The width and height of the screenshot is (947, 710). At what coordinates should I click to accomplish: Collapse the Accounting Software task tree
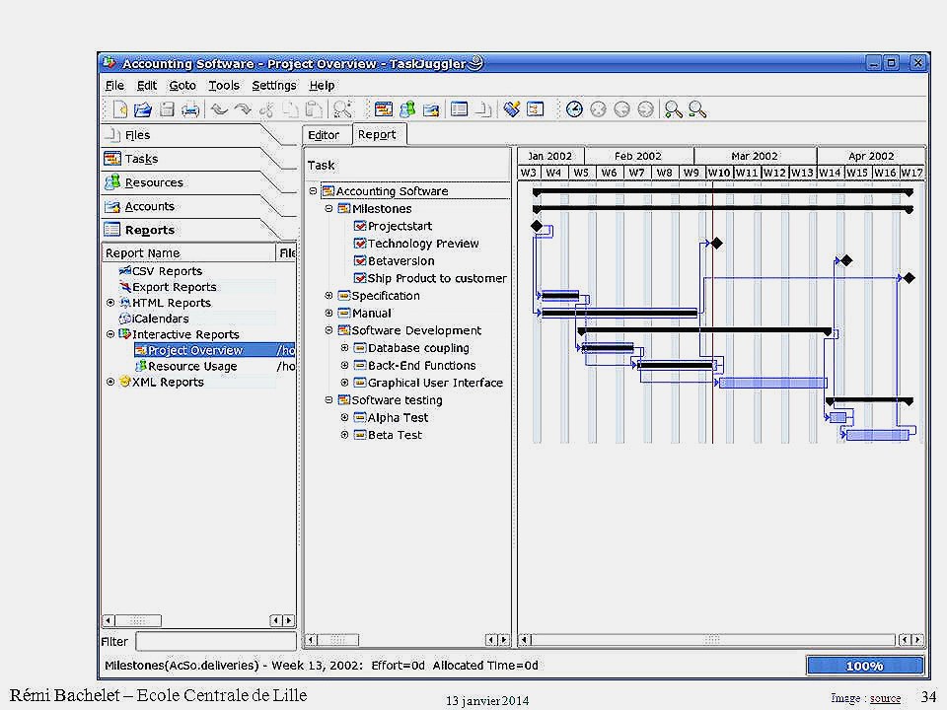[x=313, y=190]
